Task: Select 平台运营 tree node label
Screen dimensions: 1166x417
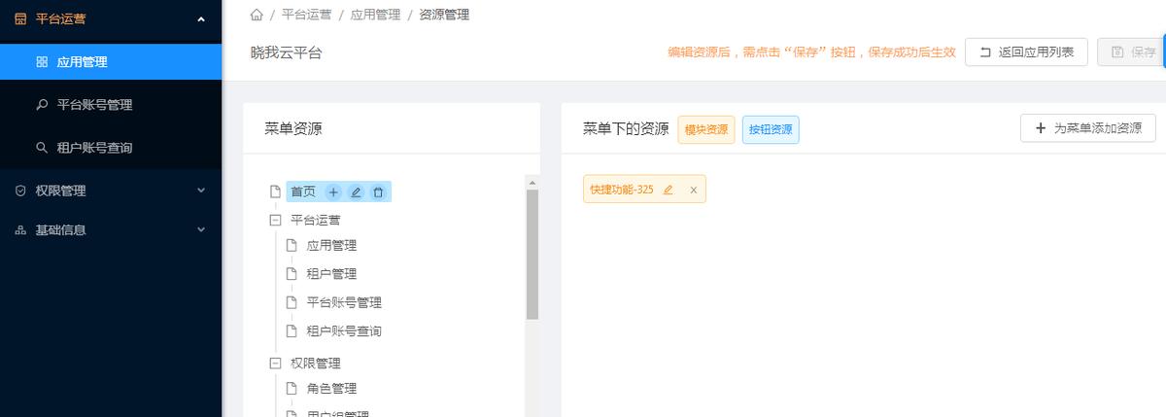Action: click(316, 220)
